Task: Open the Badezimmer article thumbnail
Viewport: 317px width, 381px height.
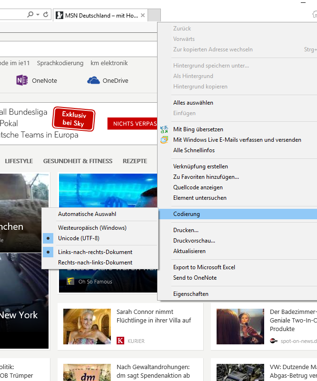Action: click(x=240, y=326)
